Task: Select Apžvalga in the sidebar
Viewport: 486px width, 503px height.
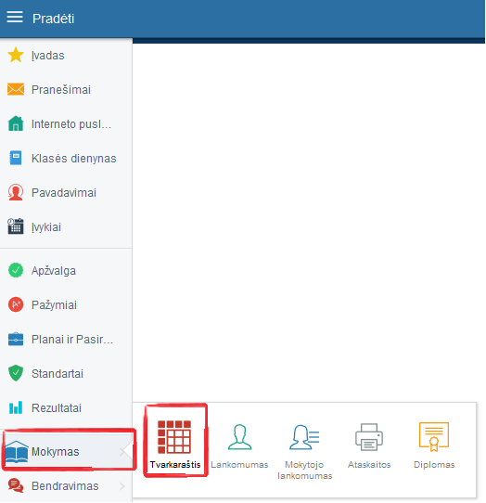Action: point(66,270)
